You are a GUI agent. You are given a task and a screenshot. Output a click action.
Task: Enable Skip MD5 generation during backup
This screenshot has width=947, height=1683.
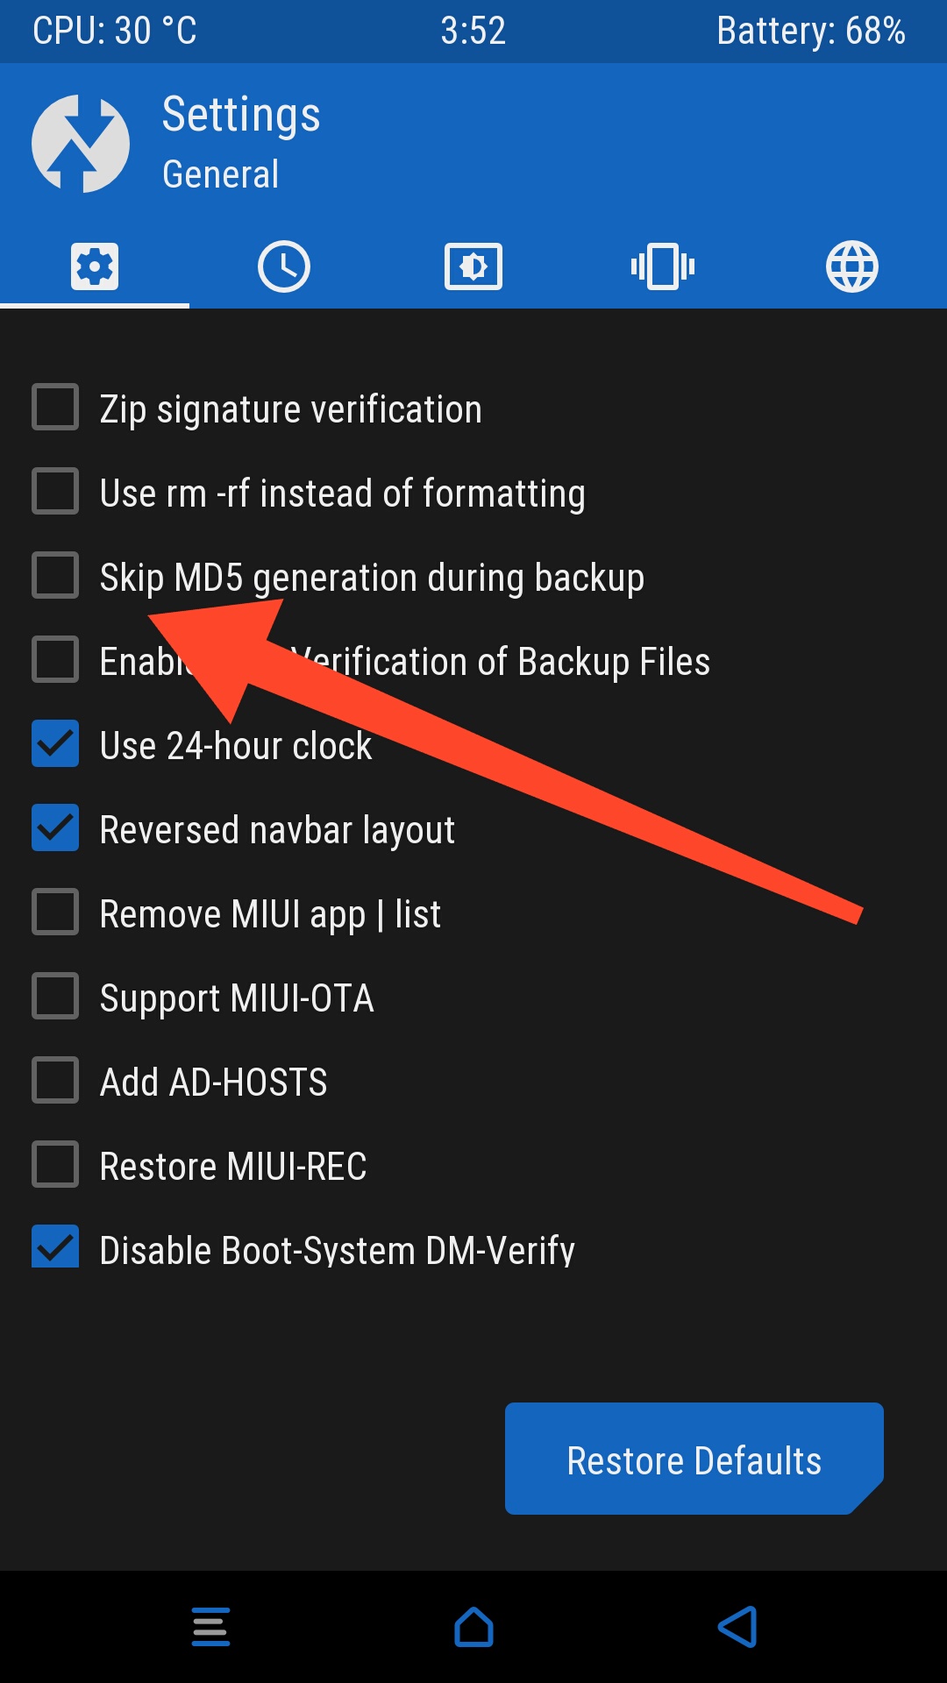(x=55, y=575)
